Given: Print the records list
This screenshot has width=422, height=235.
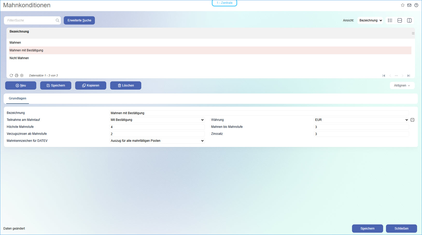Looking at the screenshot, I should [x=17, y=75].
